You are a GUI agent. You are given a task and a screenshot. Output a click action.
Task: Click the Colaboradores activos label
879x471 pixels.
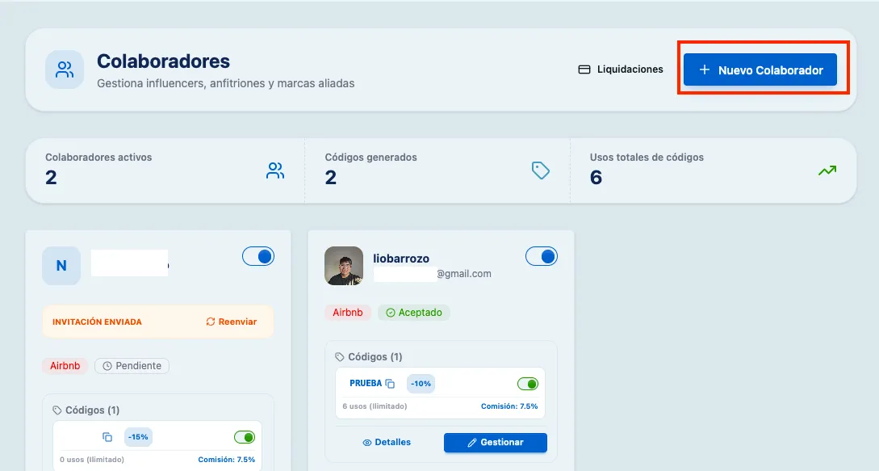click(x=98, y=158)
